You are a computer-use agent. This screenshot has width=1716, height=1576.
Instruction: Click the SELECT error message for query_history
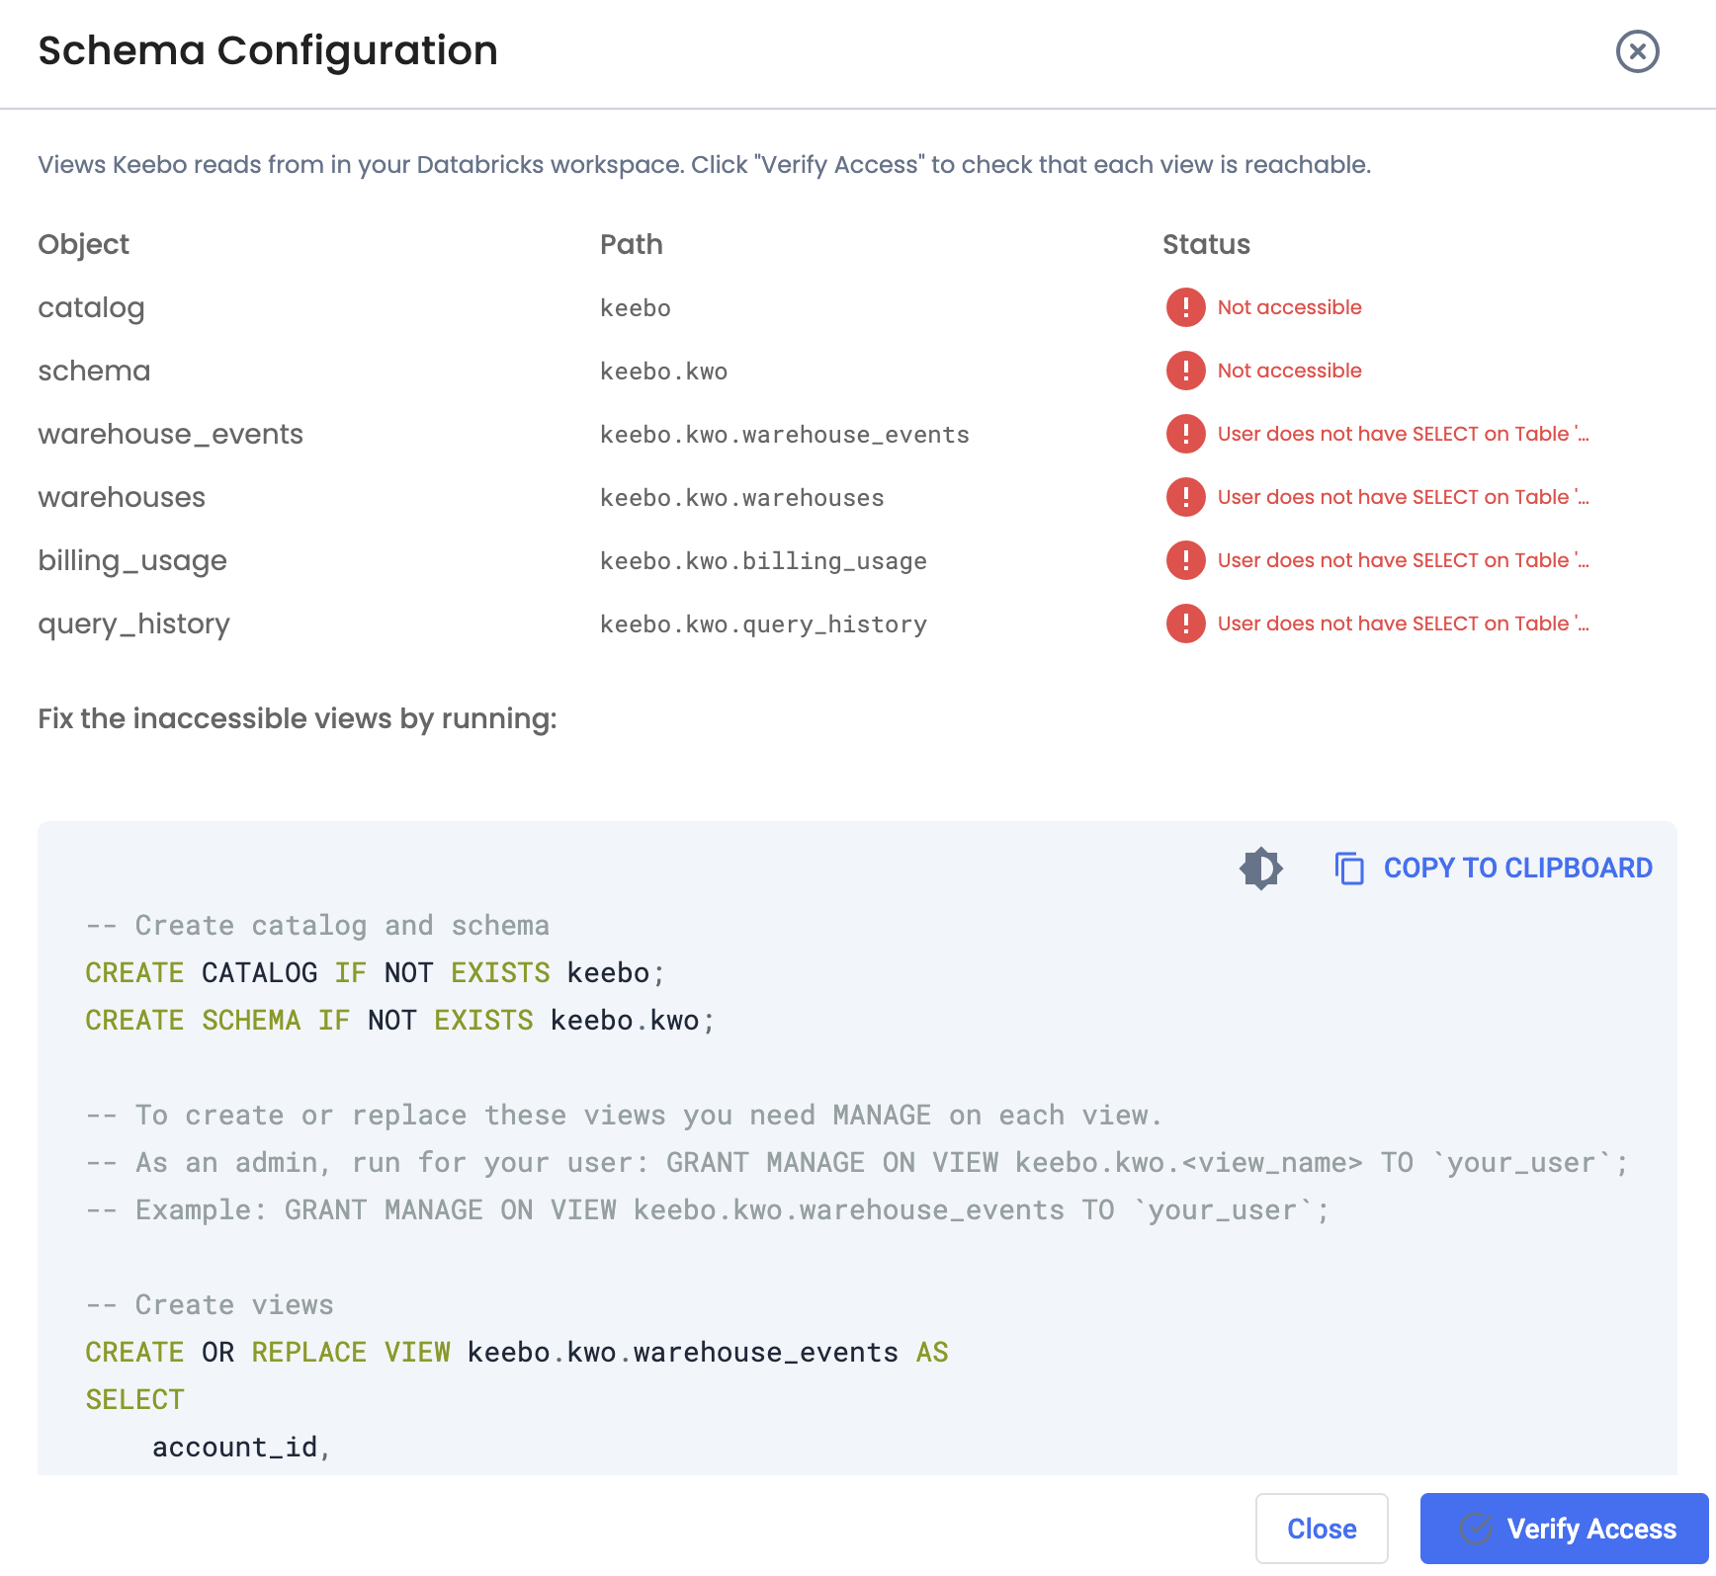click(x=1403, y=623)
